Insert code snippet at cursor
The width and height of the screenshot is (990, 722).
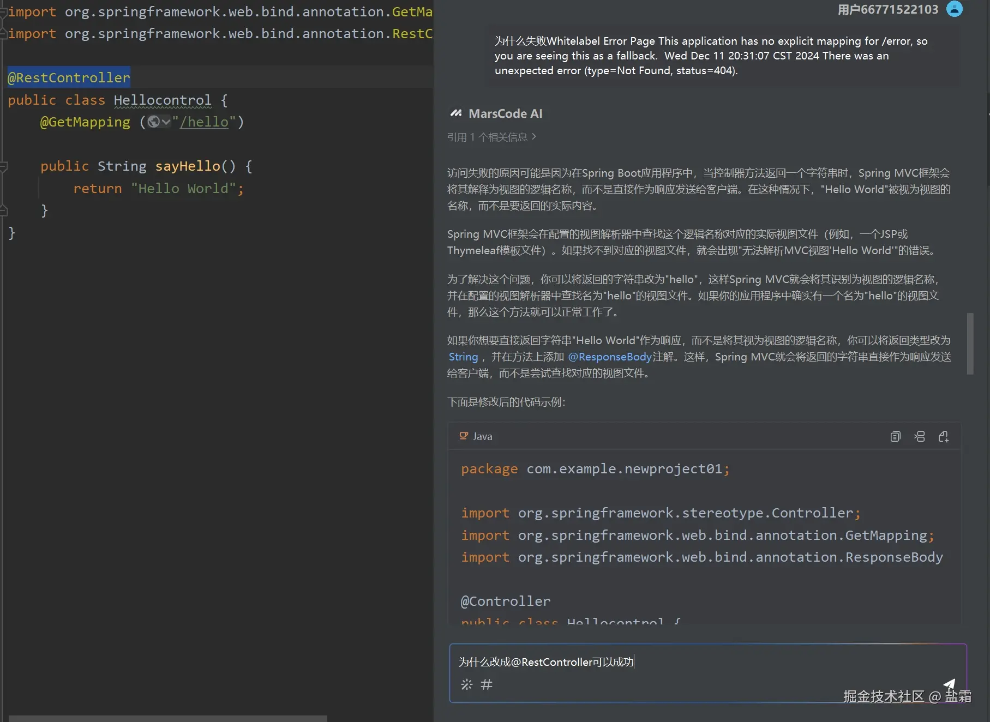click(x=920, y=436)
